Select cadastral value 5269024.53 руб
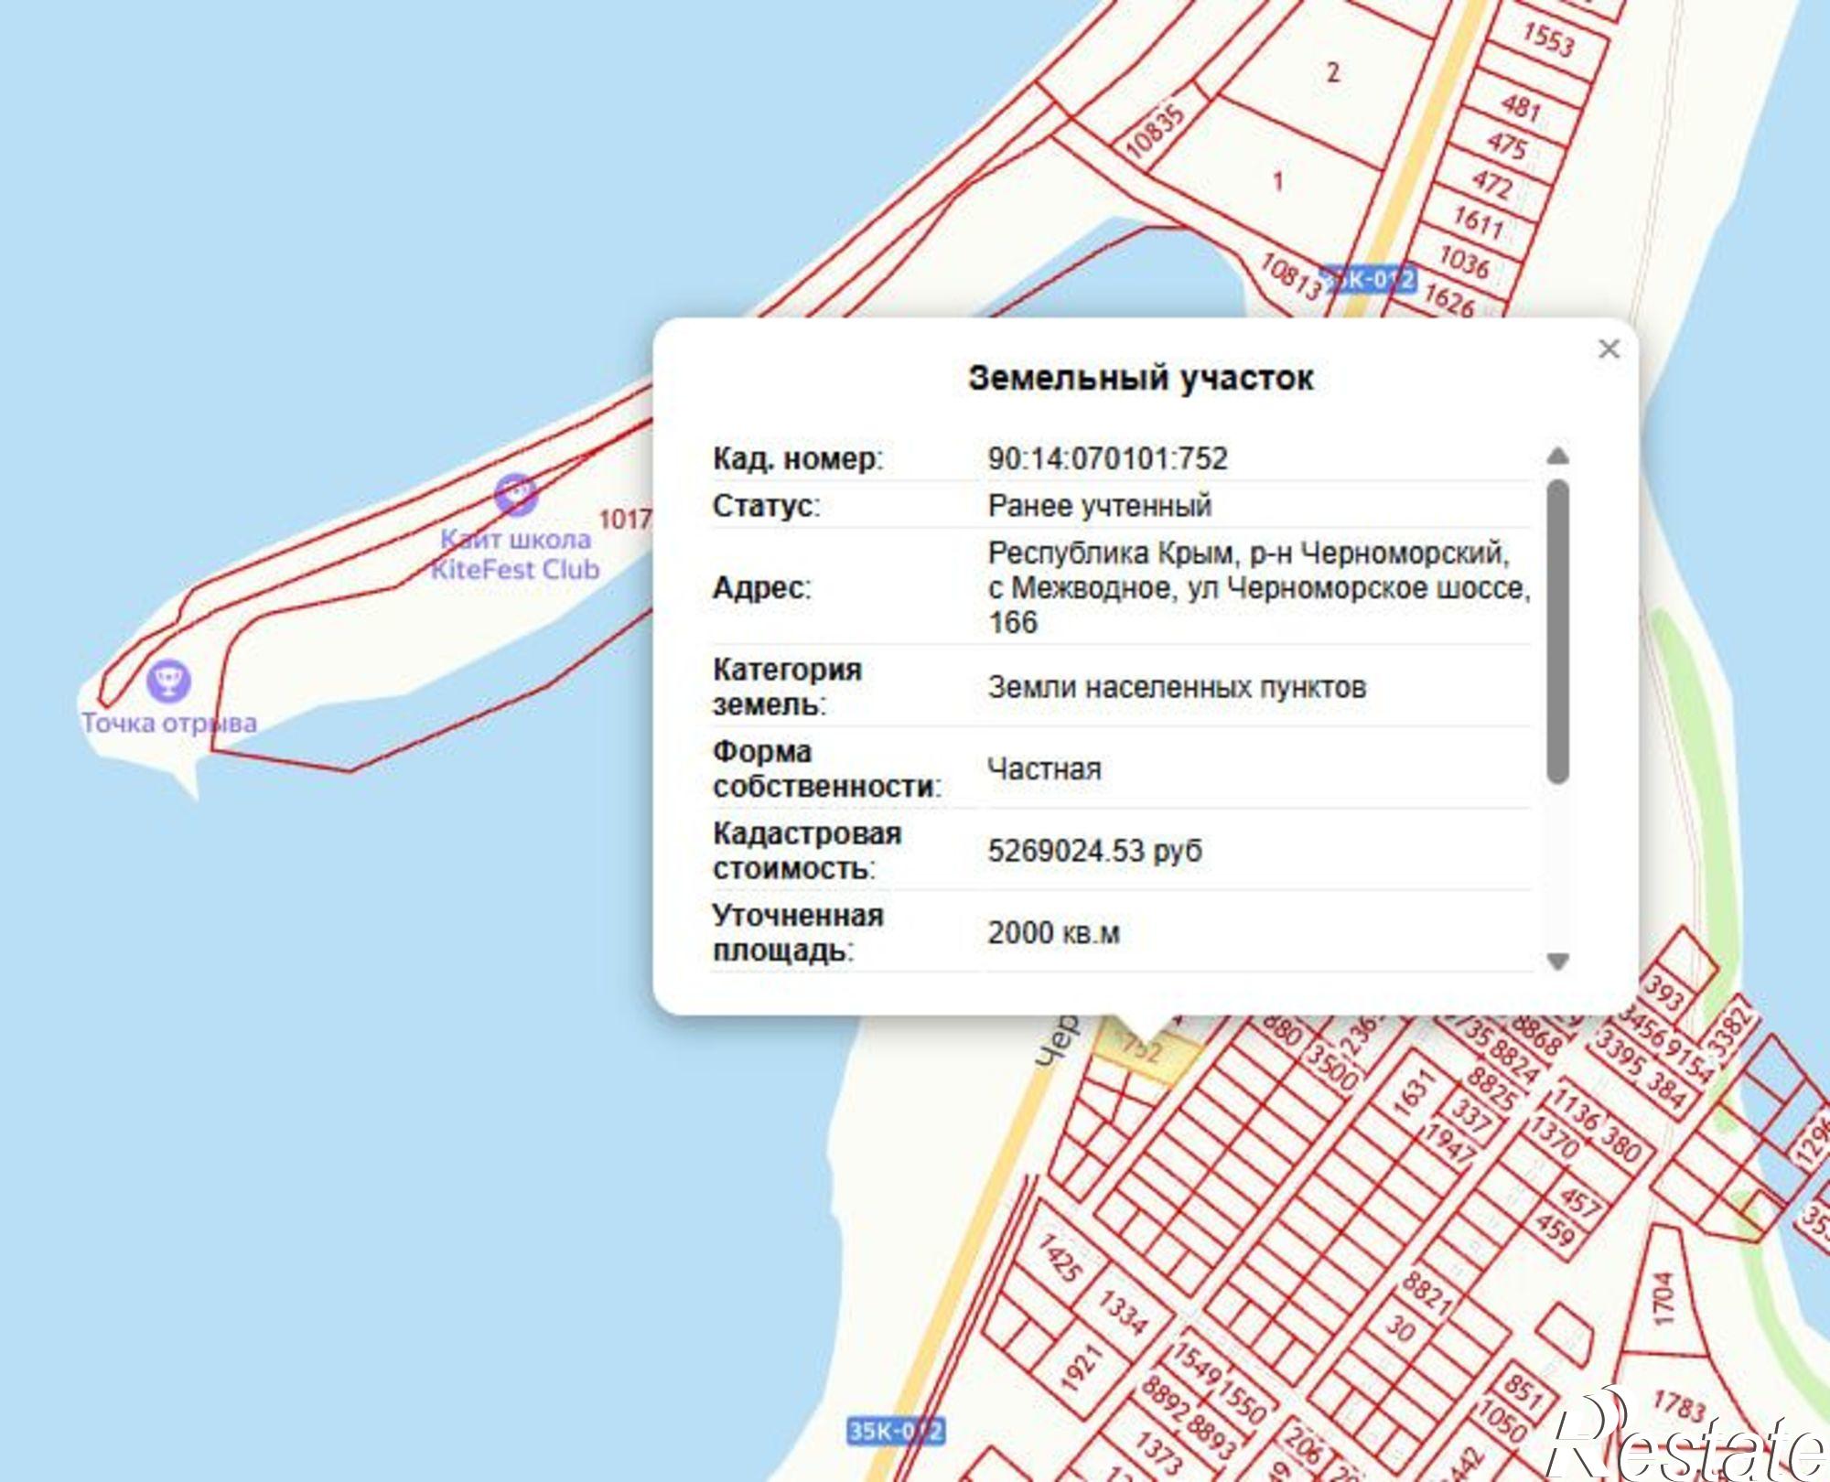Viewport: 1830px width, 1482px height. [x=1094, y=851]
